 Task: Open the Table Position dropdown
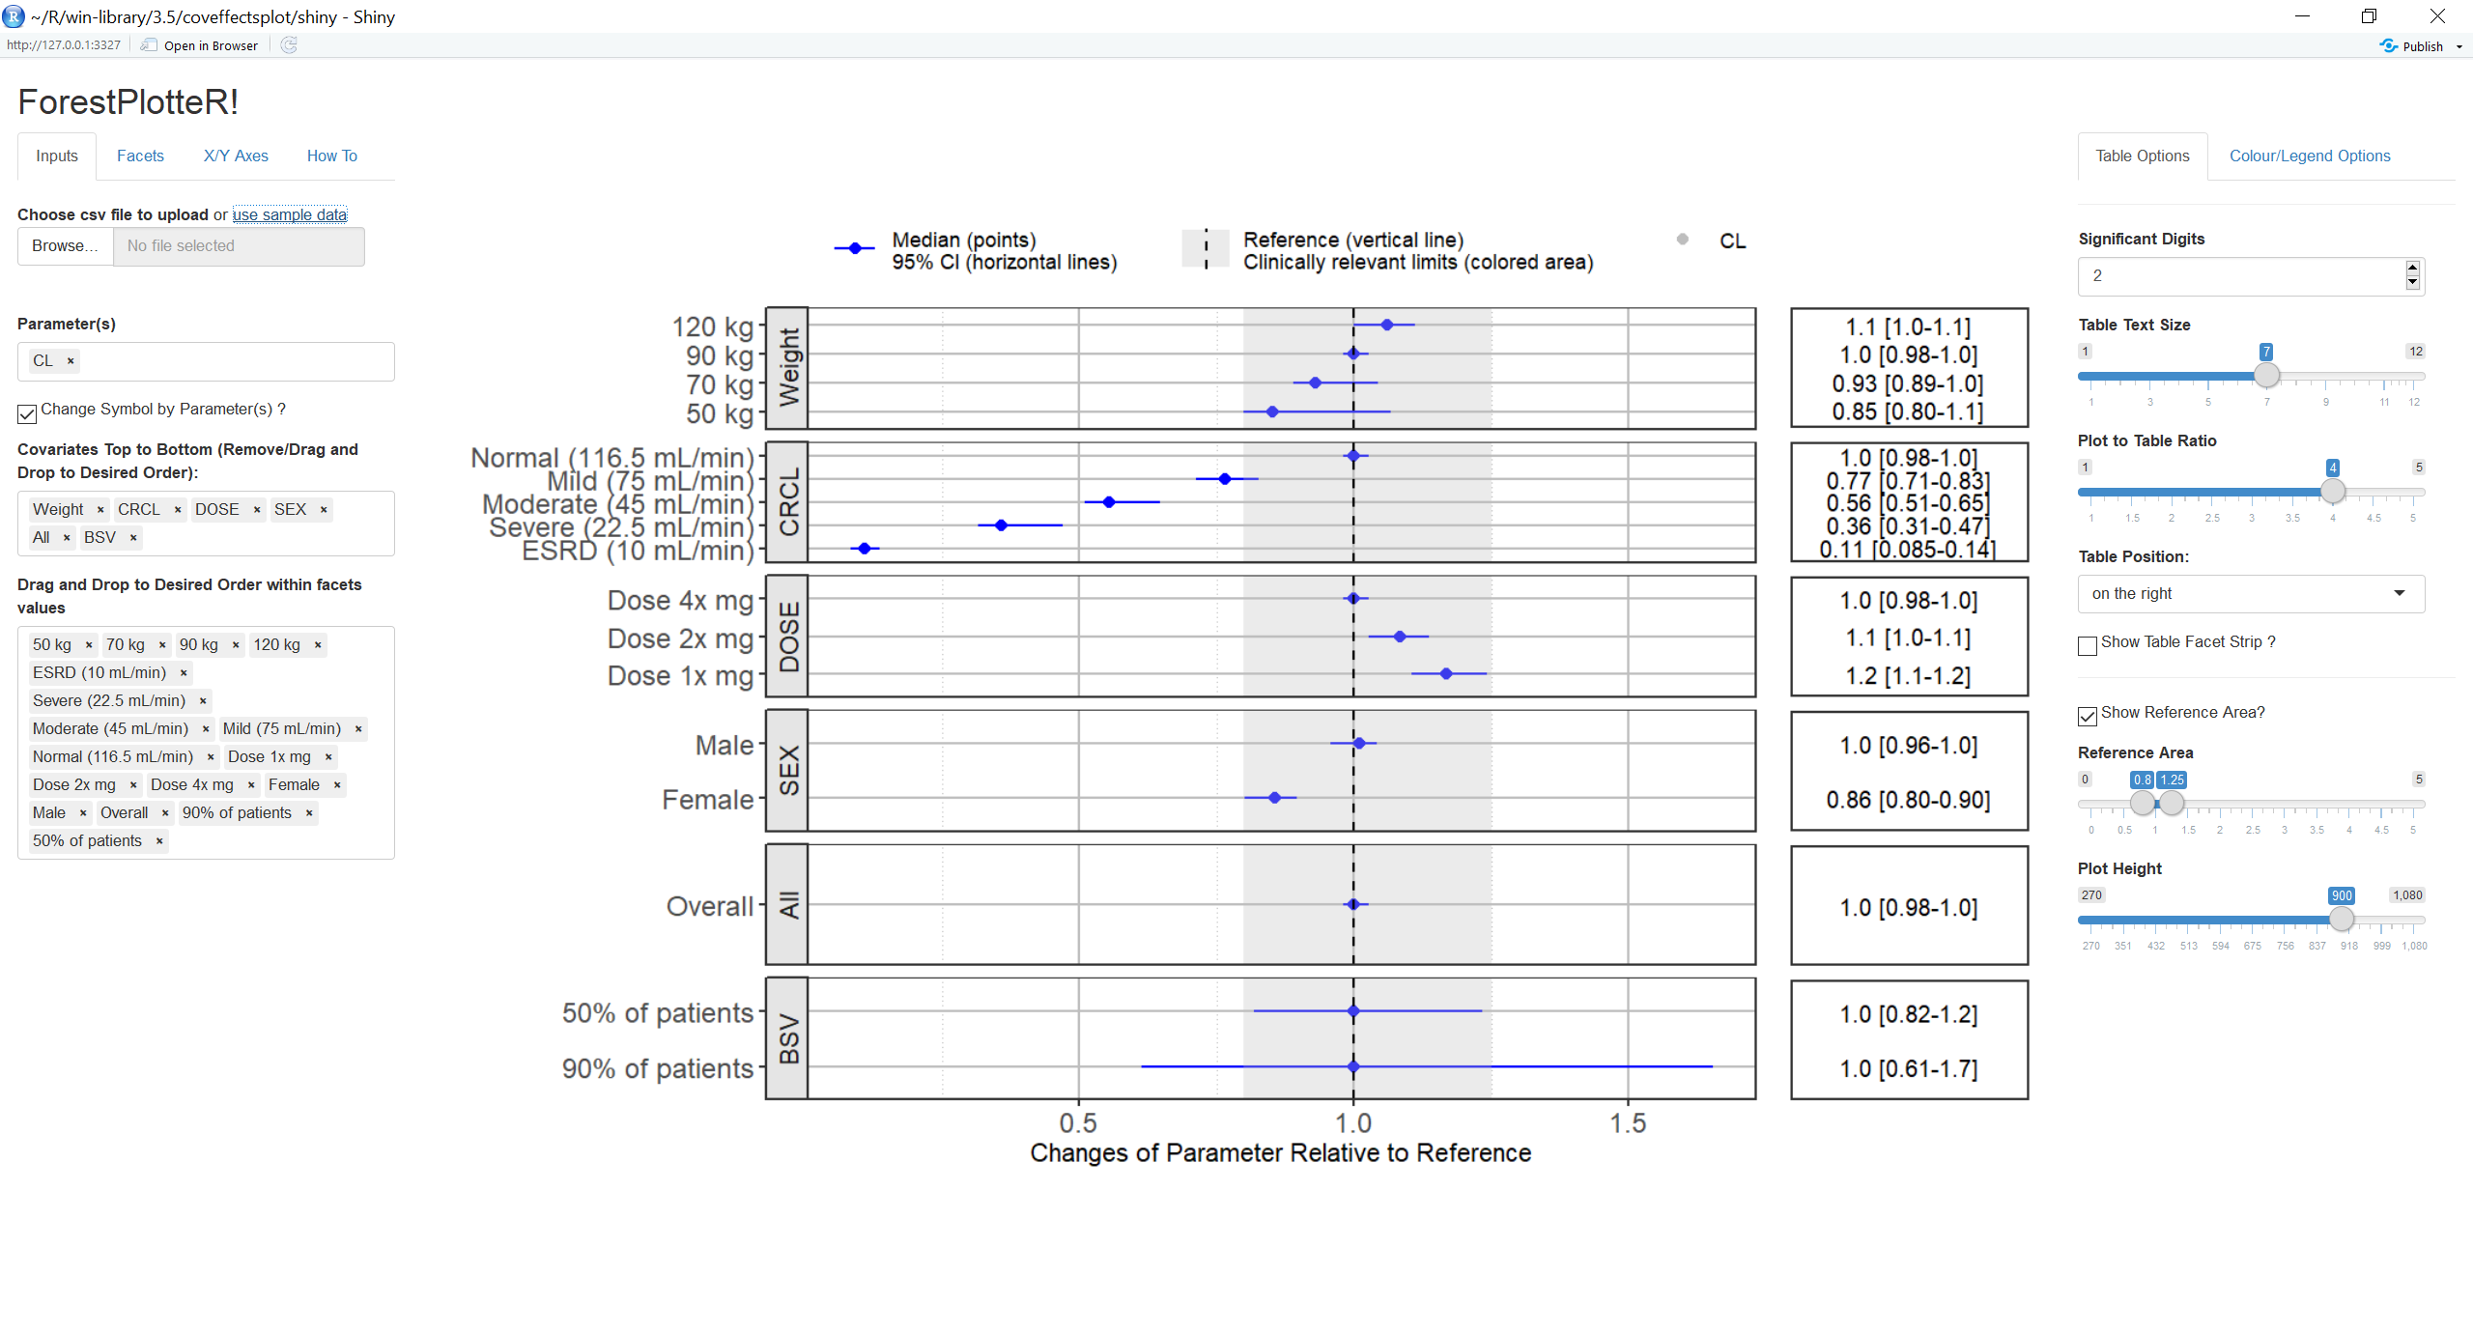2250,594
